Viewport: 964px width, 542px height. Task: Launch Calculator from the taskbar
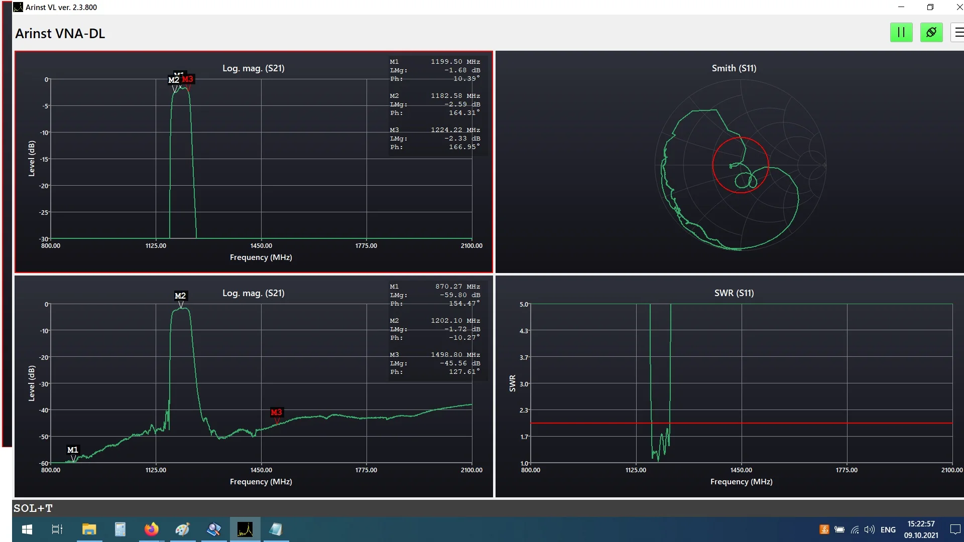pos(120,529)
